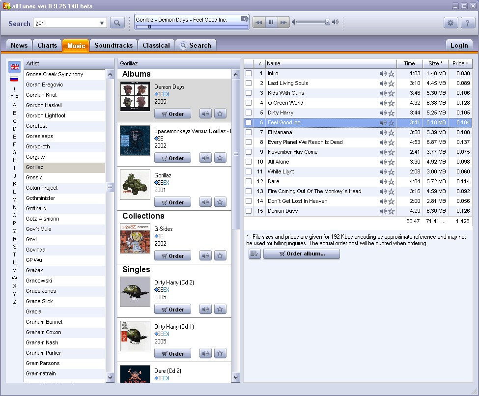The width and height of the screenshot is (479, 396).
Task: Click the mute speaker icon left of volume
Action: [x=294, y=22]
